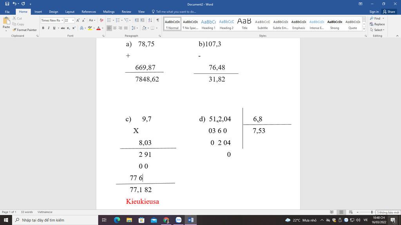This screenshot has height=225, width=401.
Task: Click the Paste clipboard icon
Action: pyautogui.click(x=6, y=21)
